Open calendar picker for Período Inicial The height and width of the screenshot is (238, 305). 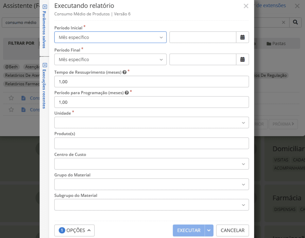[242, 37]
